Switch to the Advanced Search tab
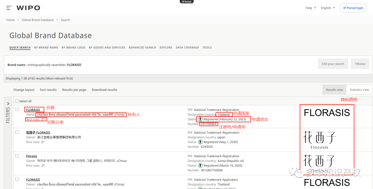The image size is (373, 189). [142, 48]
